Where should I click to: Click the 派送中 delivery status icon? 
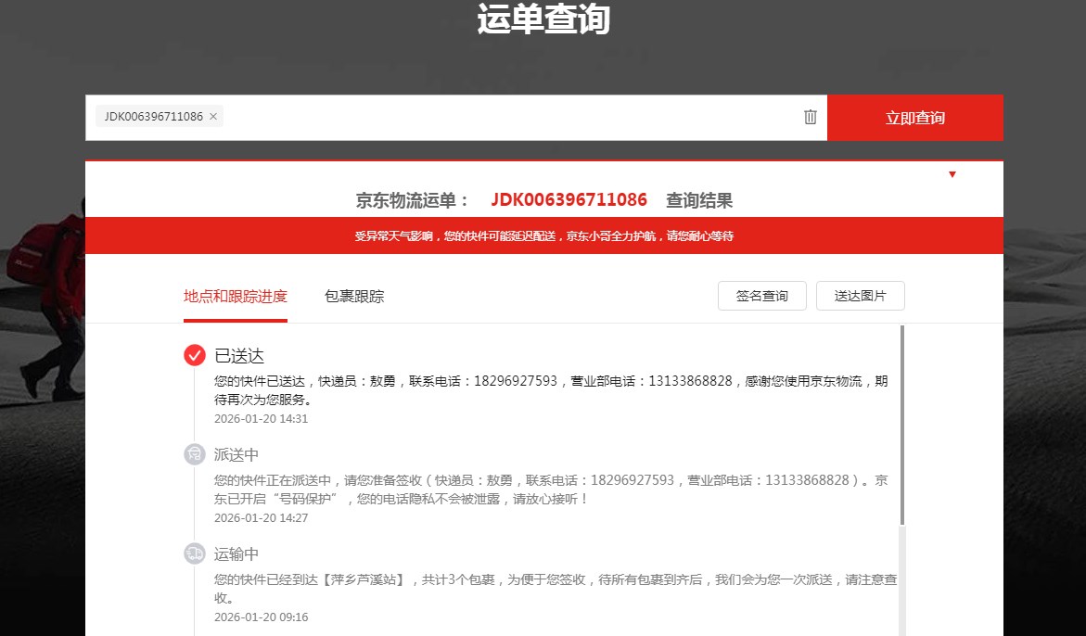[x=195, y=454]
